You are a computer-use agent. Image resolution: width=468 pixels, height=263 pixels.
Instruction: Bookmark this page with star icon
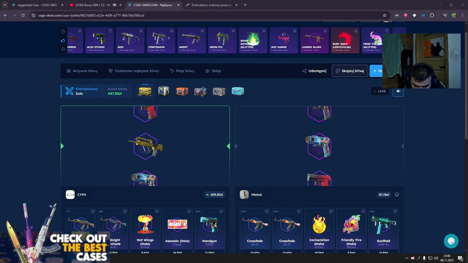click(x=385, y=15)
